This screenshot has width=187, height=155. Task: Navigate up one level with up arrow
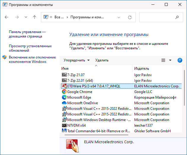click(x=35, y=17)
